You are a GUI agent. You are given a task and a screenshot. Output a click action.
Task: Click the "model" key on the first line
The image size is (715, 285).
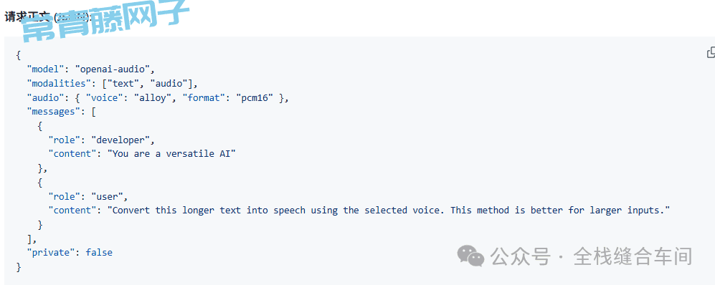tap(46, 69)
